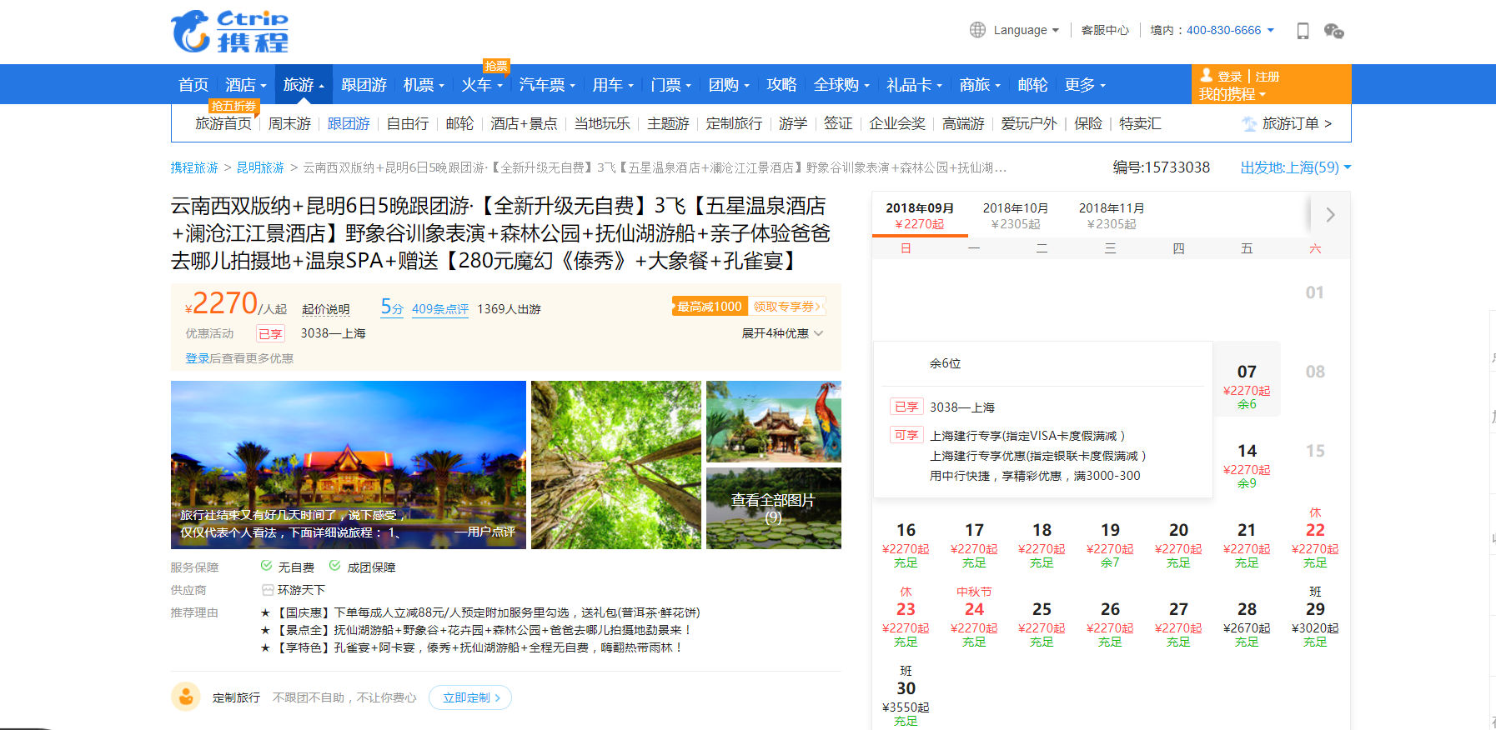Click the 无自费 checkmark icon

pos(266,566)
